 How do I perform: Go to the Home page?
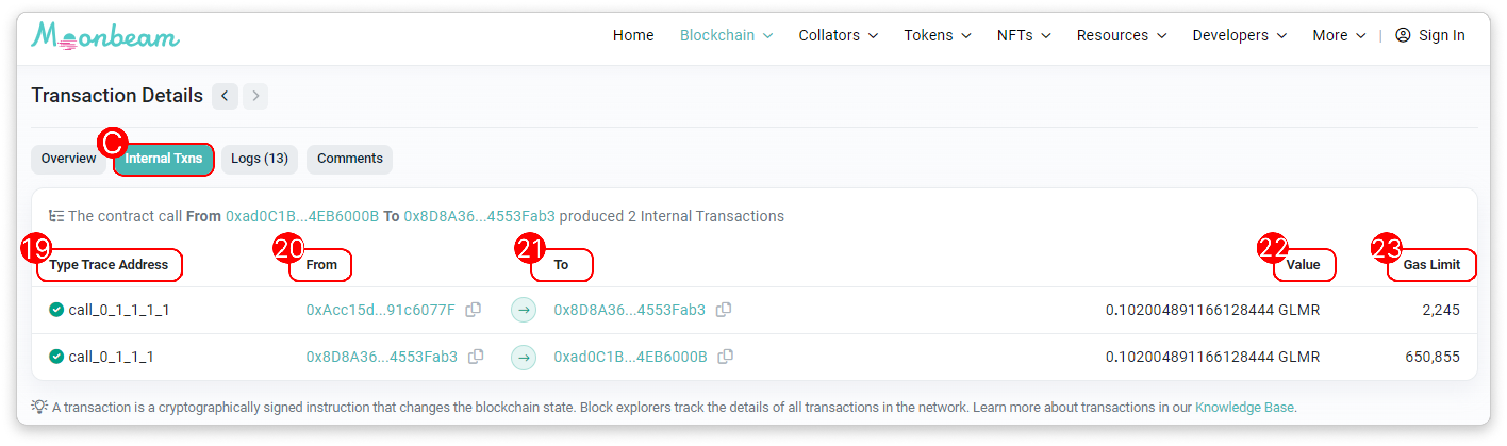(x=633, y=36)
